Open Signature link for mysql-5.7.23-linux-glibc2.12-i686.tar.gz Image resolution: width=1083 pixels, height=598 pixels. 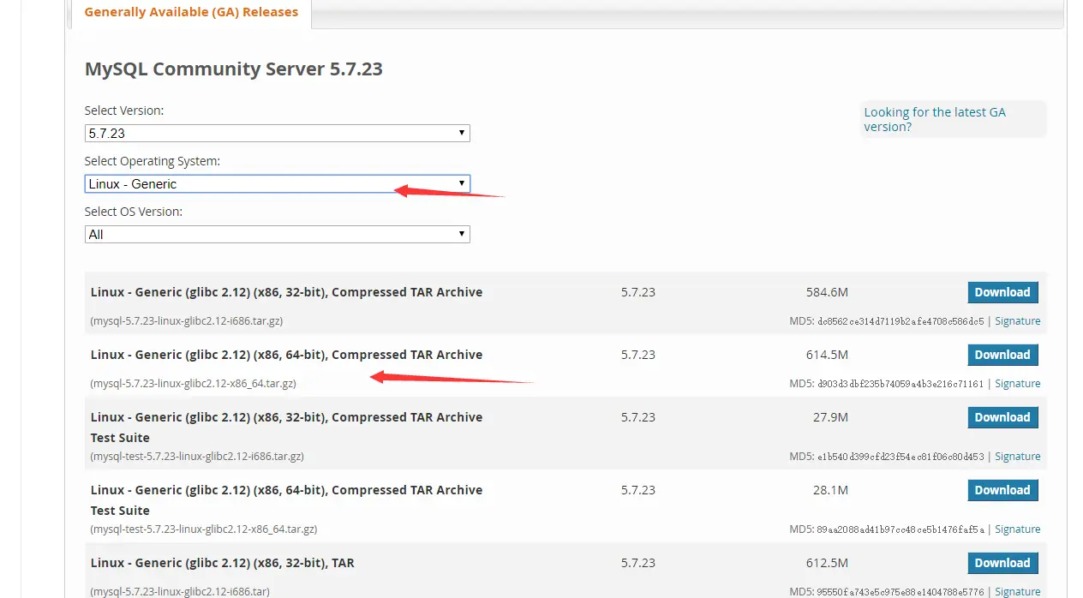pos(1018,321)
